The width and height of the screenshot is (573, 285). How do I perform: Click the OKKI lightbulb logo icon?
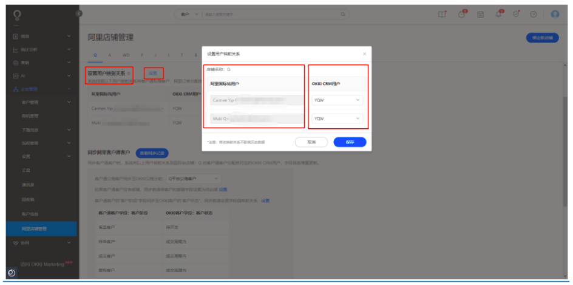click(17, 15)
